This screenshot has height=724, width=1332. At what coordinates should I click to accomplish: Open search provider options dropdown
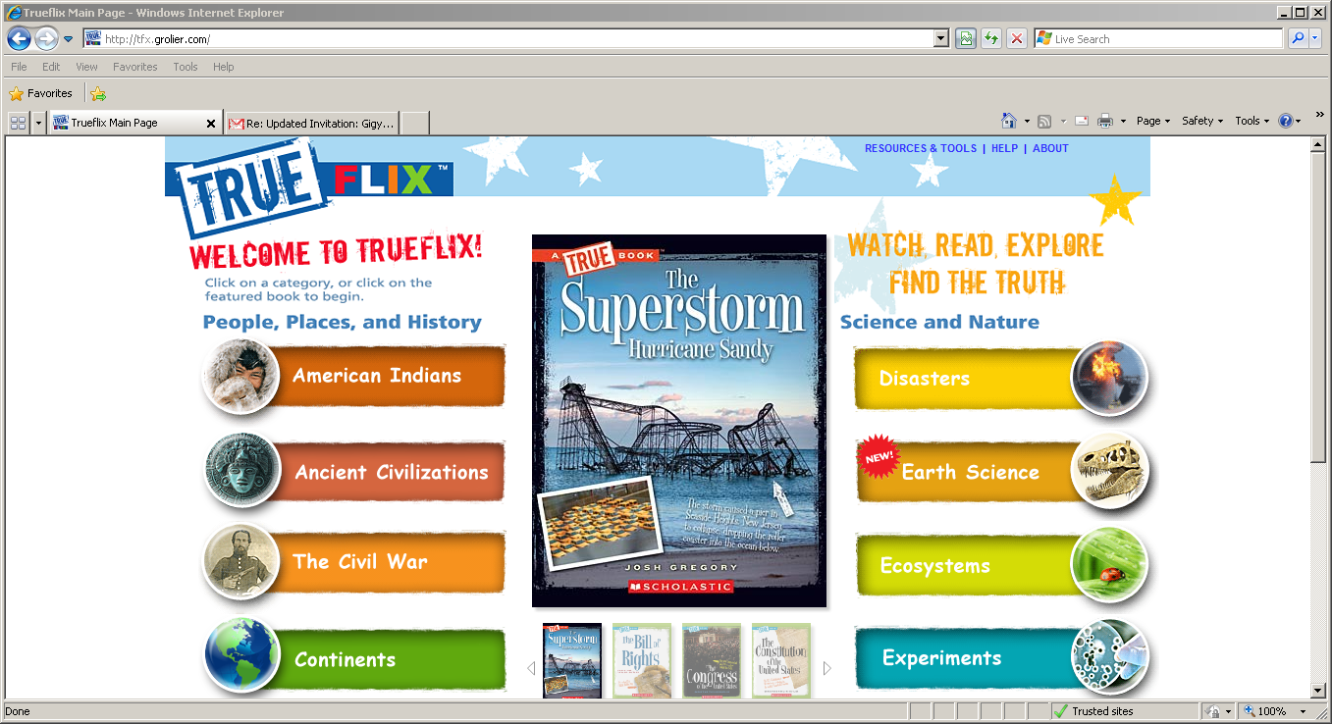[x=1316, y=39]
